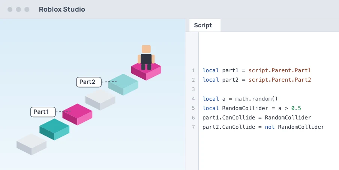Screen dimensions: 339x170
Task: Select the gray block below Part2
Action: click(x=100, y=100)
